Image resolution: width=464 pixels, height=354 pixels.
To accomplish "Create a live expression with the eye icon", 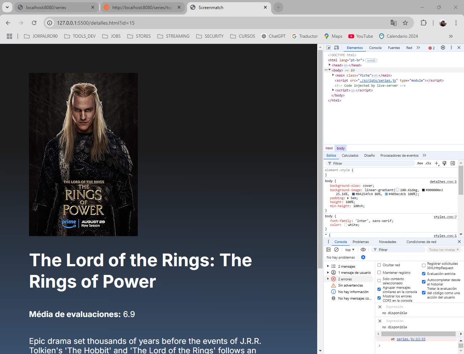I will [x=363, y=250].
